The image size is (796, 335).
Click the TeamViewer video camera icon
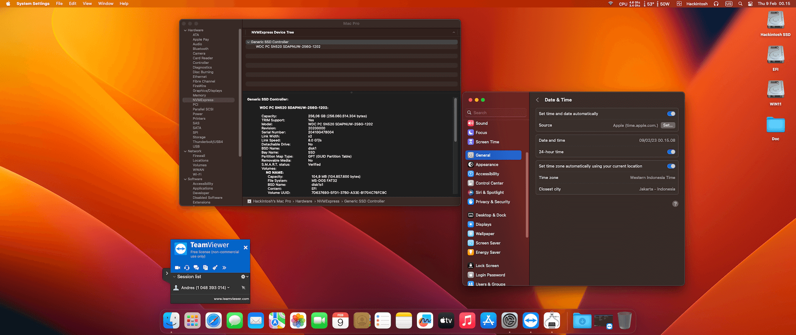coord(177,268)
